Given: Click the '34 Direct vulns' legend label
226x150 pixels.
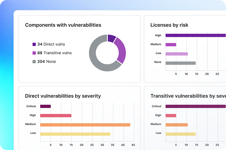Looking at the screenshot, I should pyautogui.click(x=51, y=44).
